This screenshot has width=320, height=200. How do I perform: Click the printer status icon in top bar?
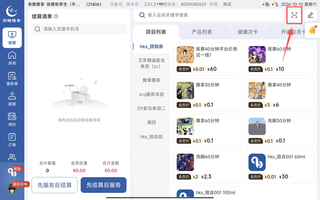267,4
